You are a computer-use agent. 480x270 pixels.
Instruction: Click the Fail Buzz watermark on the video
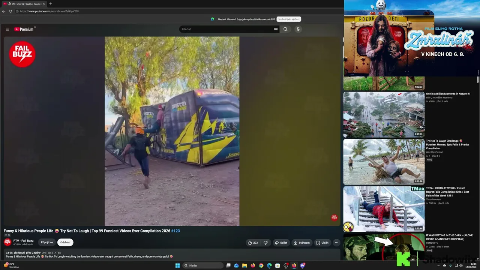(x=334, y=217)
